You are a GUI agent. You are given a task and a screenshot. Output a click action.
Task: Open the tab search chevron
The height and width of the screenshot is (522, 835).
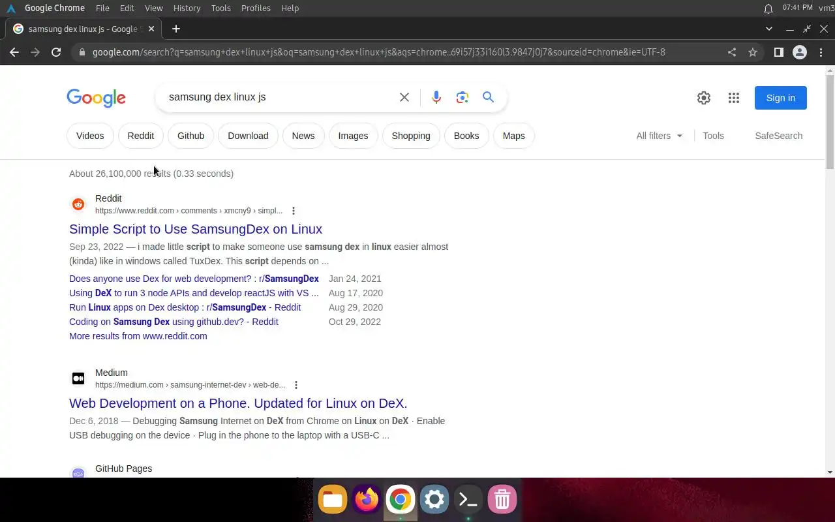(769, 29)
